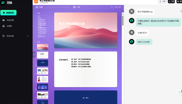
Task: Click the second 我 user avatar in chat
Action: [132, 32]
